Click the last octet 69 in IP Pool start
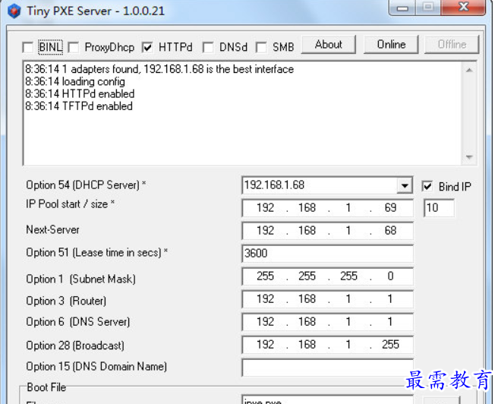 pos(390,208)
